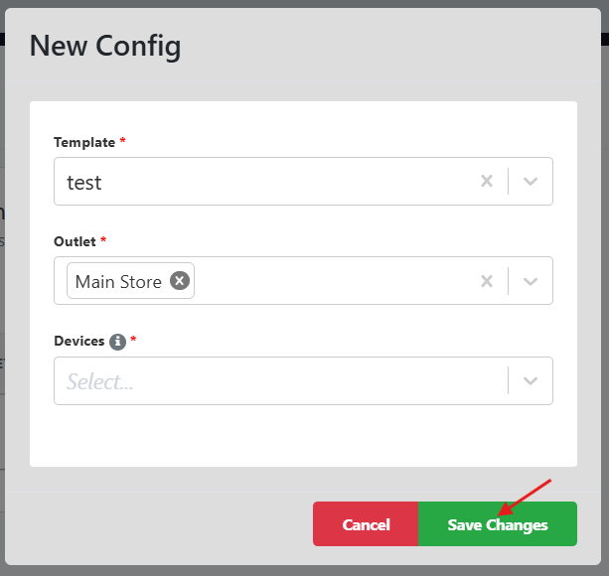609x576 pixels.
Task: Clear the Template selection with the X icon
Action: coord(487,182)
